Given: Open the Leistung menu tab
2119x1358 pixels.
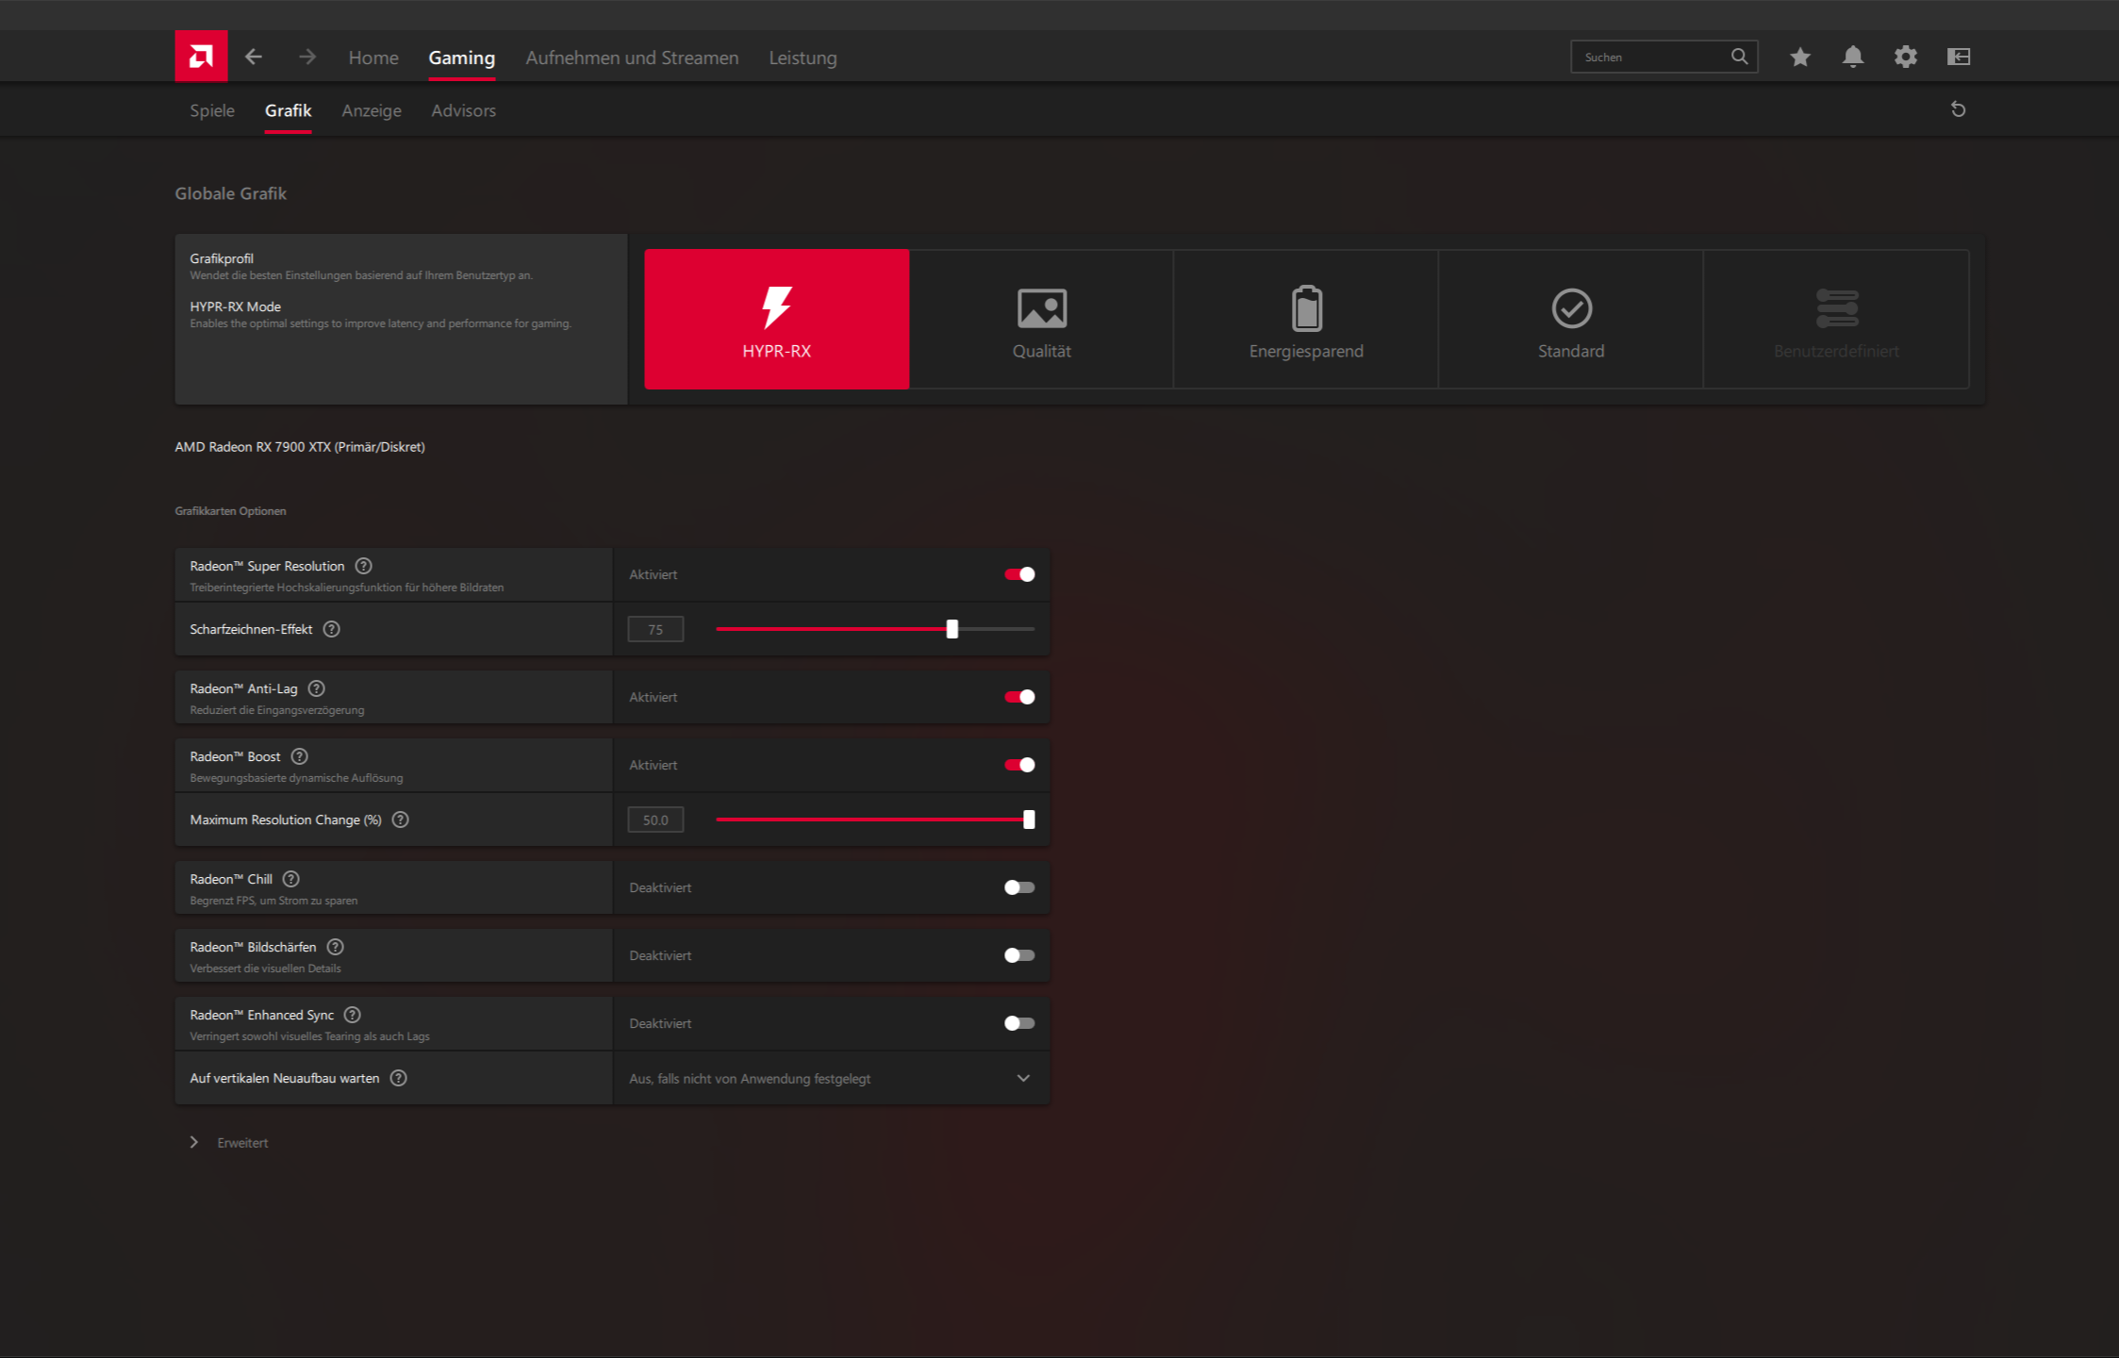Looking at the screenshot, I should pos(803,58).
